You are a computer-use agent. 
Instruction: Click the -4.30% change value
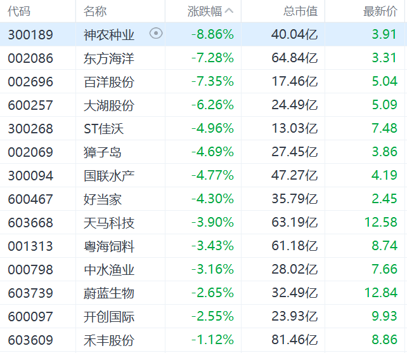click(x=212, y=199)
